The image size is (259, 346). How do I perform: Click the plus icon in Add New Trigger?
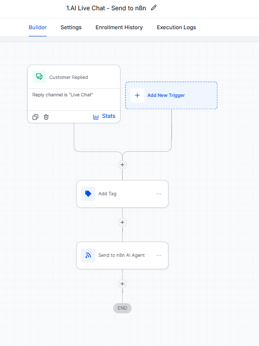pyautogui.click(x=137, y=95)
